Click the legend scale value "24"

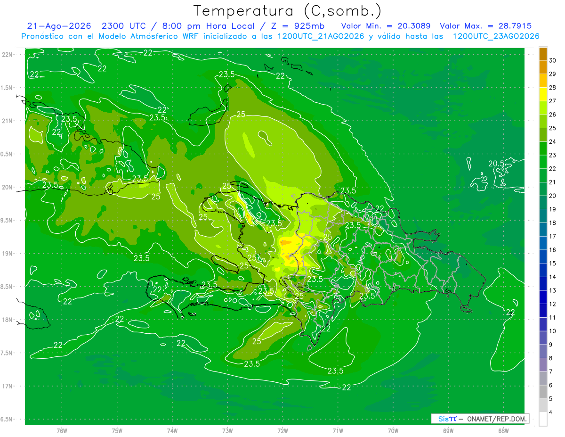pyautogui.click(x=552, y=142)
